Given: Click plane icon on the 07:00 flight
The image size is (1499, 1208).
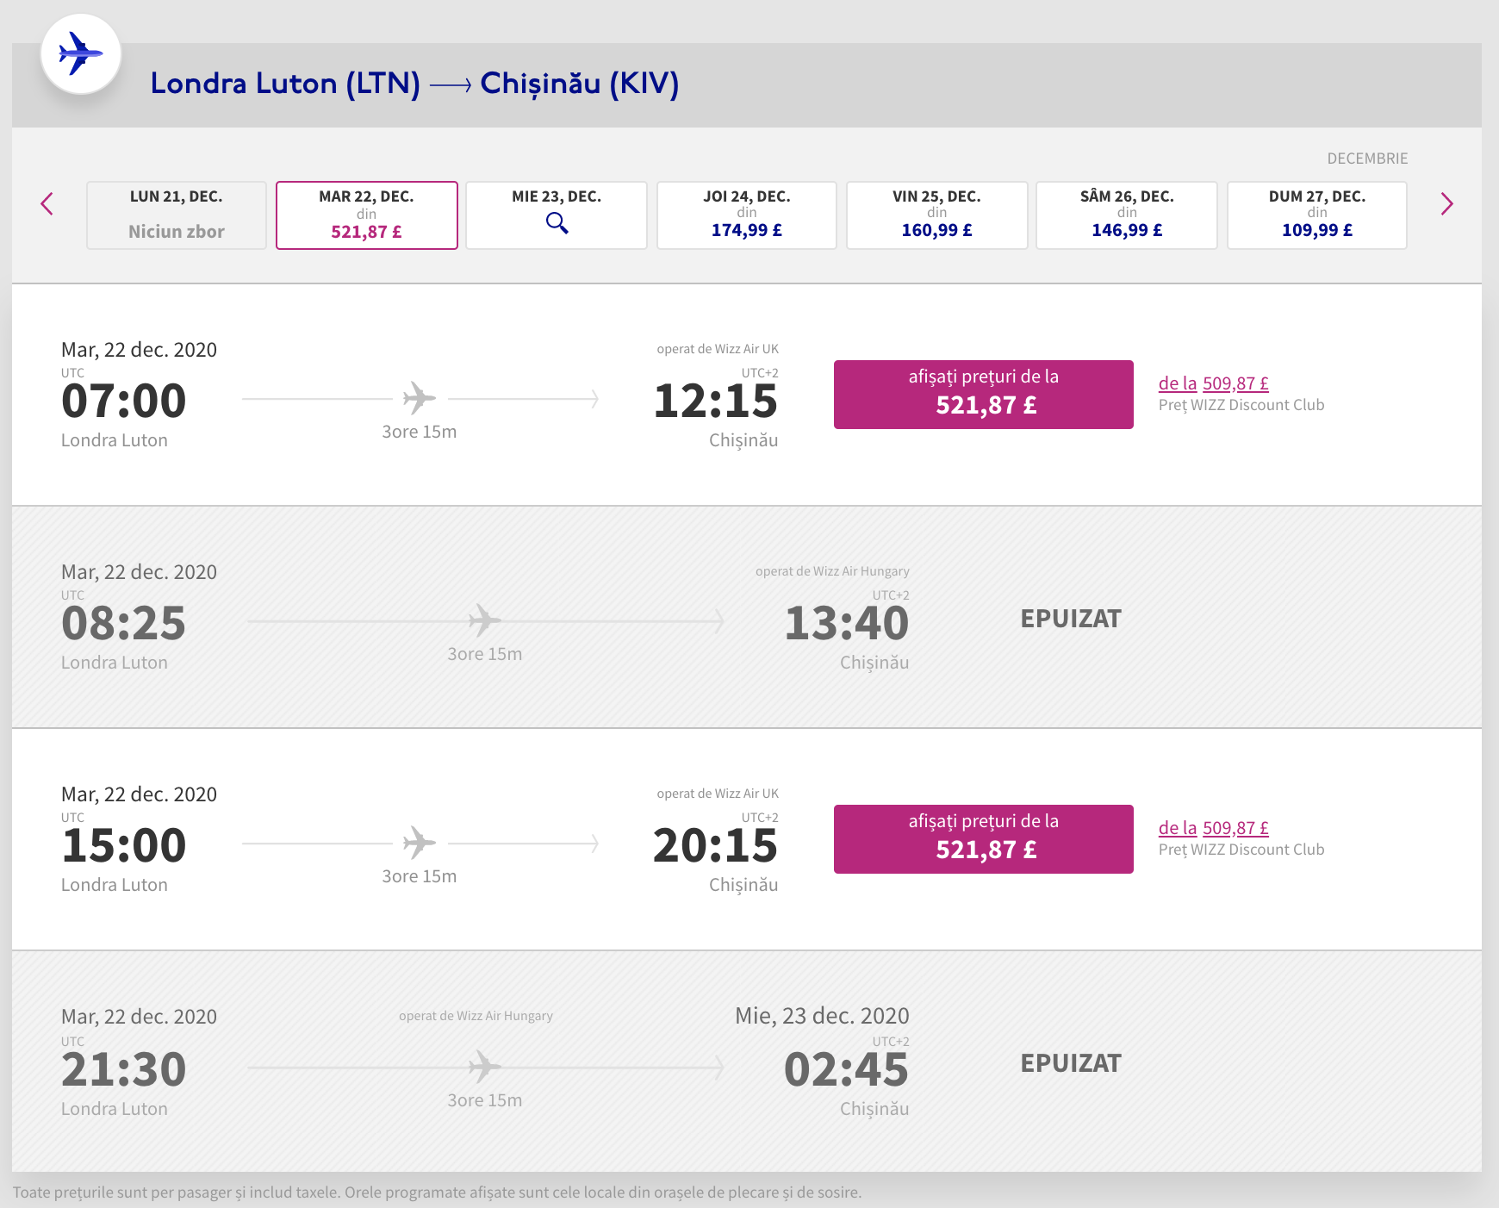Looking at the screenshot, I should click(420, 398).
